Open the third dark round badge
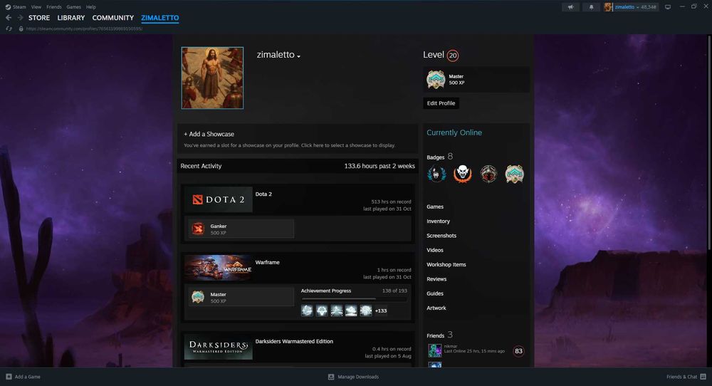Screen dimensions: 712x386 click(488, 174)
